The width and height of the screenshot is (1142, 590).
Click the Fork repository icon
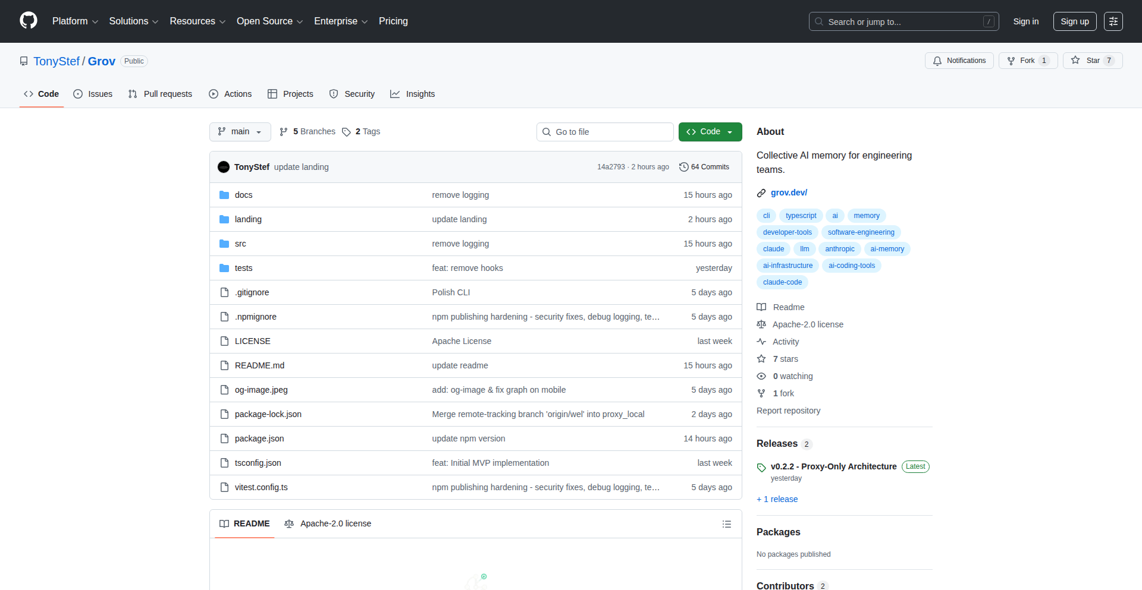[x=1011, y=61]
